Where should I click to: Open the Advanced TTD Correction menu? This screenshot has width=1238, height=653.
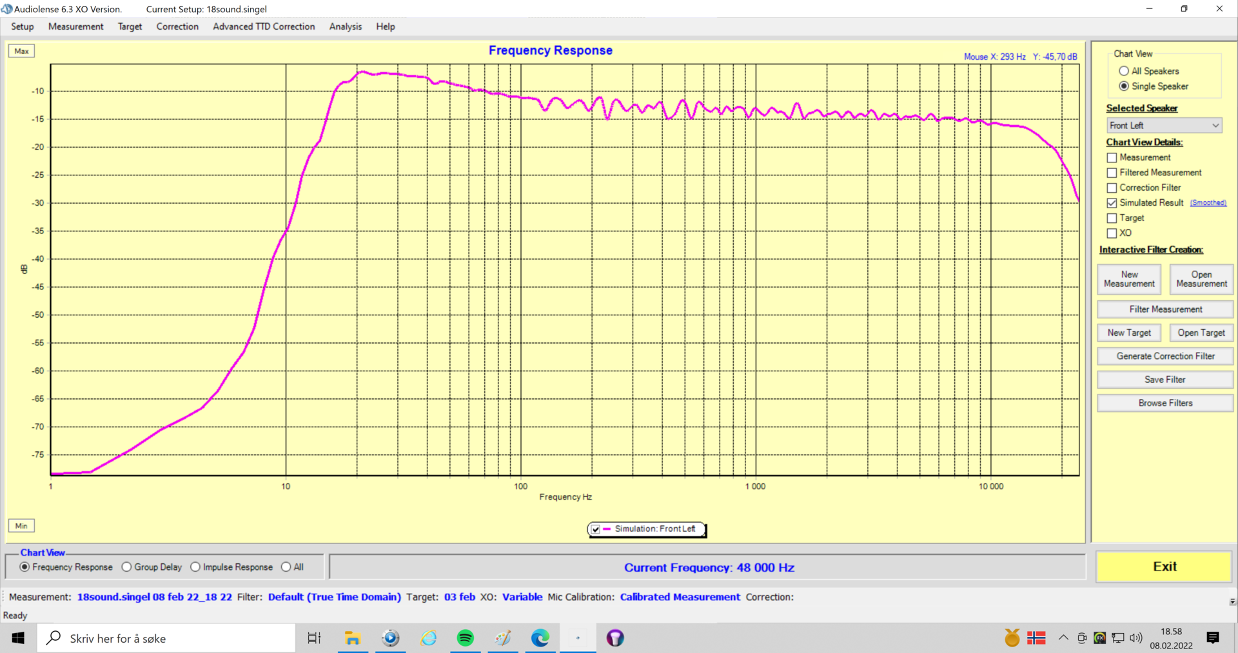pos(264,26)
